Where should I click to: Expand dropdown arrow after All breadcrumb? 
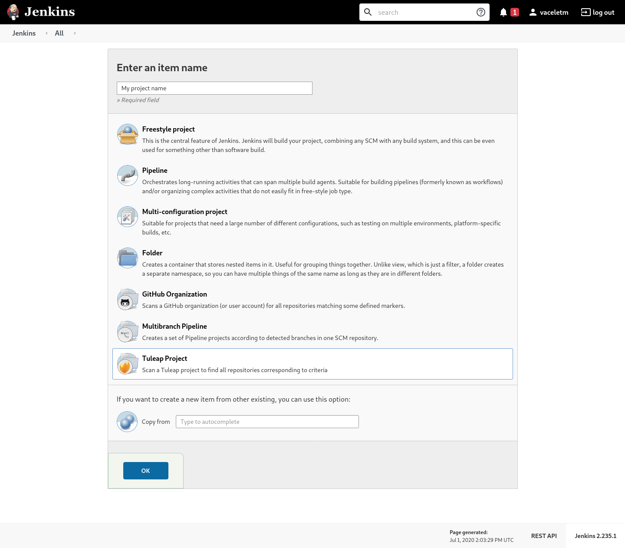[75, 33]
